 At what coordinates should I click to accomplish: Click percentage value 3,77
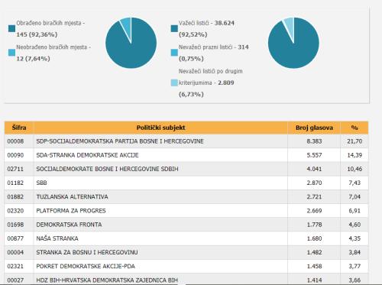(354, 267)
